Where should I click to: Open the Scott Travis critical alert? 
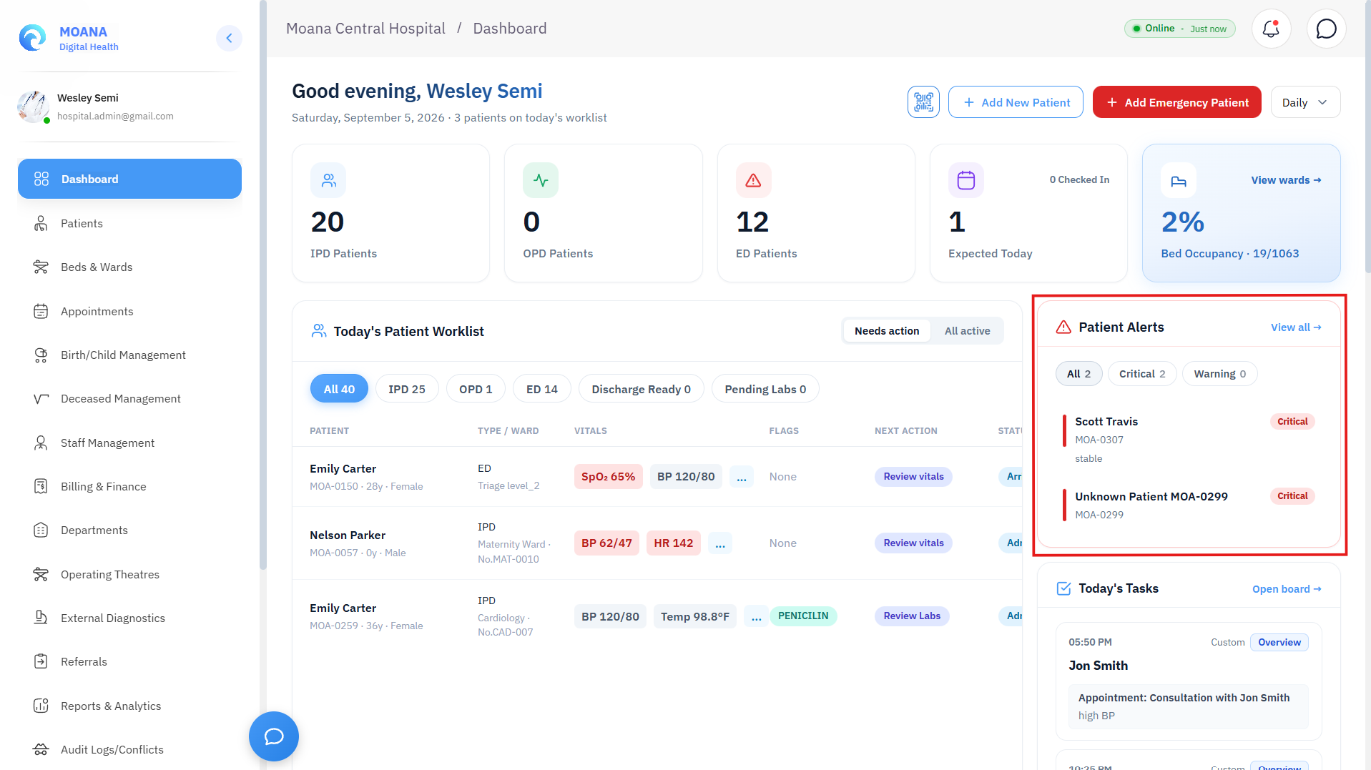coord(1189,439)
